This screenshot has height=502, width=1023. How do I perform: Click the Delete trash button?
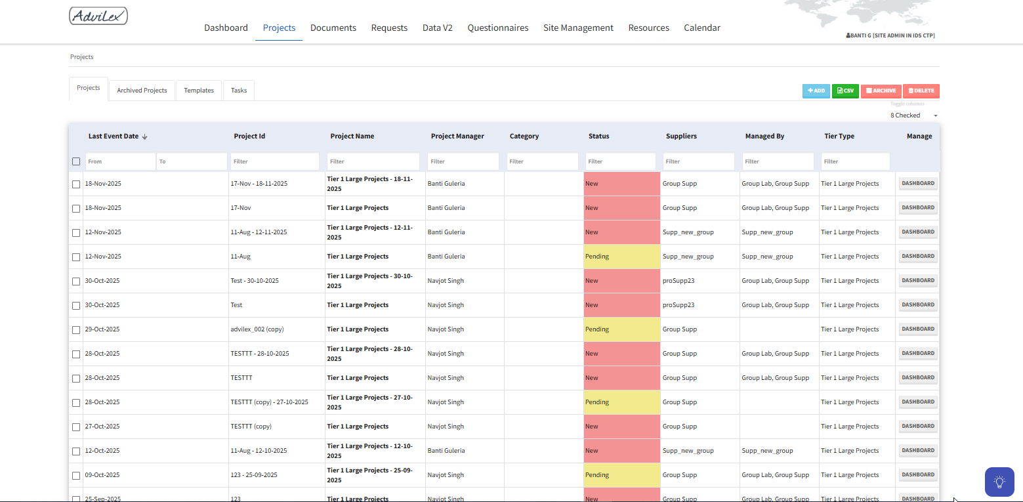921,91
